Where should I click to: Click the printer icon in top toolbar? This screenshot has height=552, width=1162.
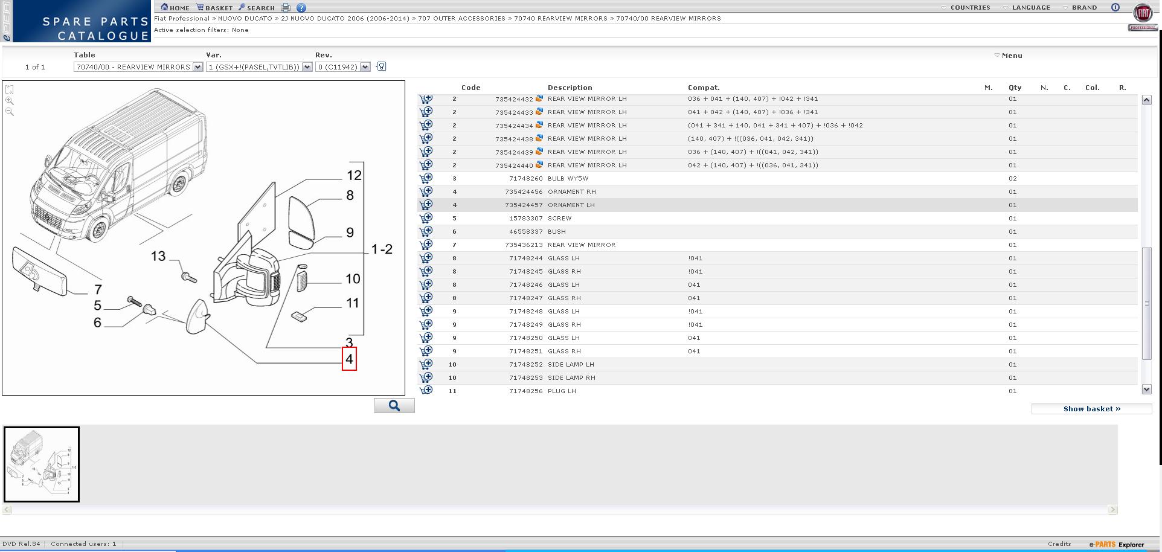click(x=286, y=8)
